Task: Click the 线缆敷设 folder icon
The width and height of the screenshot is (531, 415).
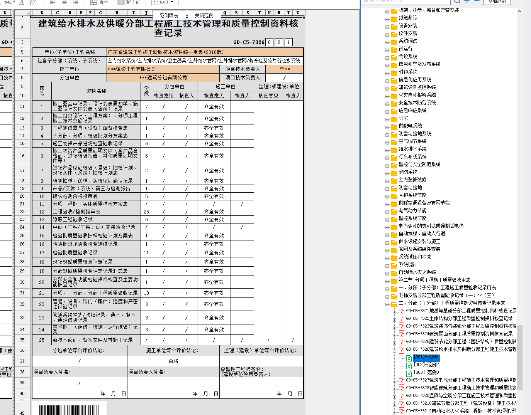Action: (394, 18)
